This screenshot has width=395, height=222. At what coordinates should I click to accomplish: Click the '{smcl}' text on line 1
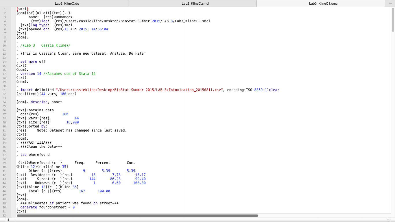(x=23, y=9)
